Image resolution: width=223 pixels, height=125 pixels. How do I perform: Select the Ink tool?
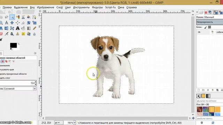pos(12,34)
